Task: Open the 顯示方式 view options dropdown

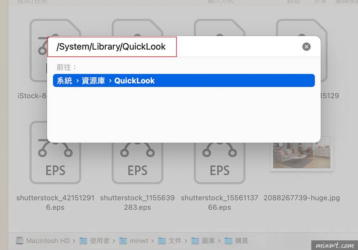Action: [x=222, y=2]
